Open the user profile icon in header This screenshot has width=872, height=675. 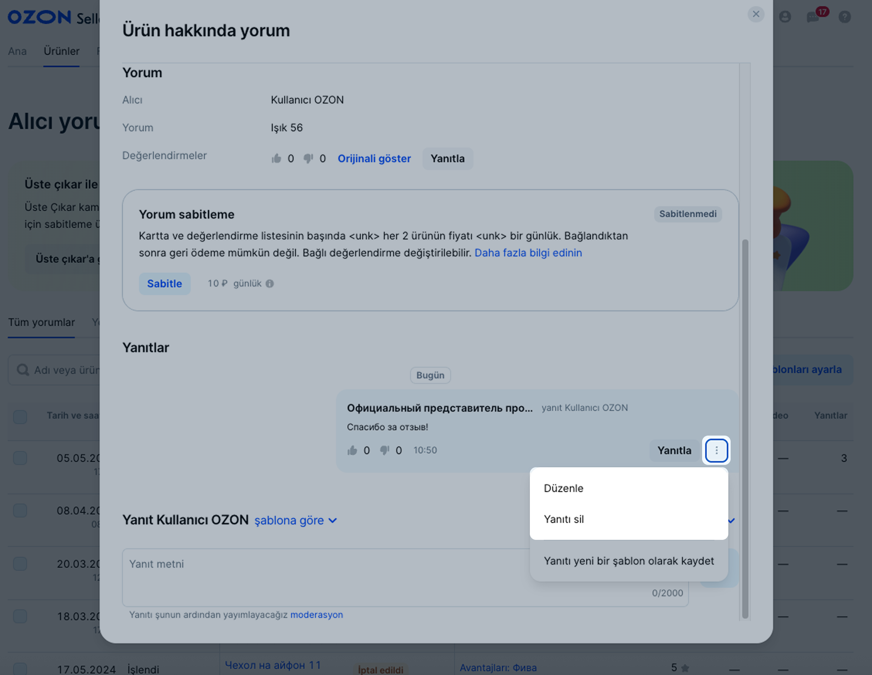click(x=785, y=17)
